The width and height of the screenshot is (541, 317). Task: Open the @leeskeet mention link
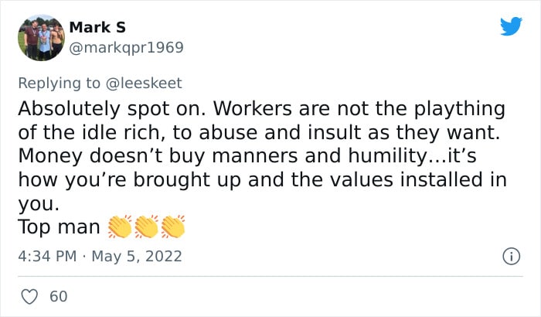pos(144,84)
